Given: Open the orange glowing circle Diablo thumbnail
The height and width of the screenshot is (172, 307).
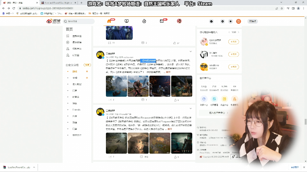Looking at the screenshot, I should tap(160, 143).
